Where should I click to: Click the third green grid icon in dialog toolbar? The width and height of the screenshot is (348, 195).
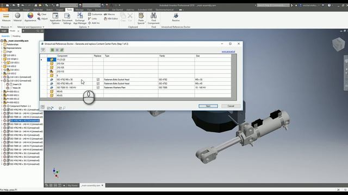61,50
